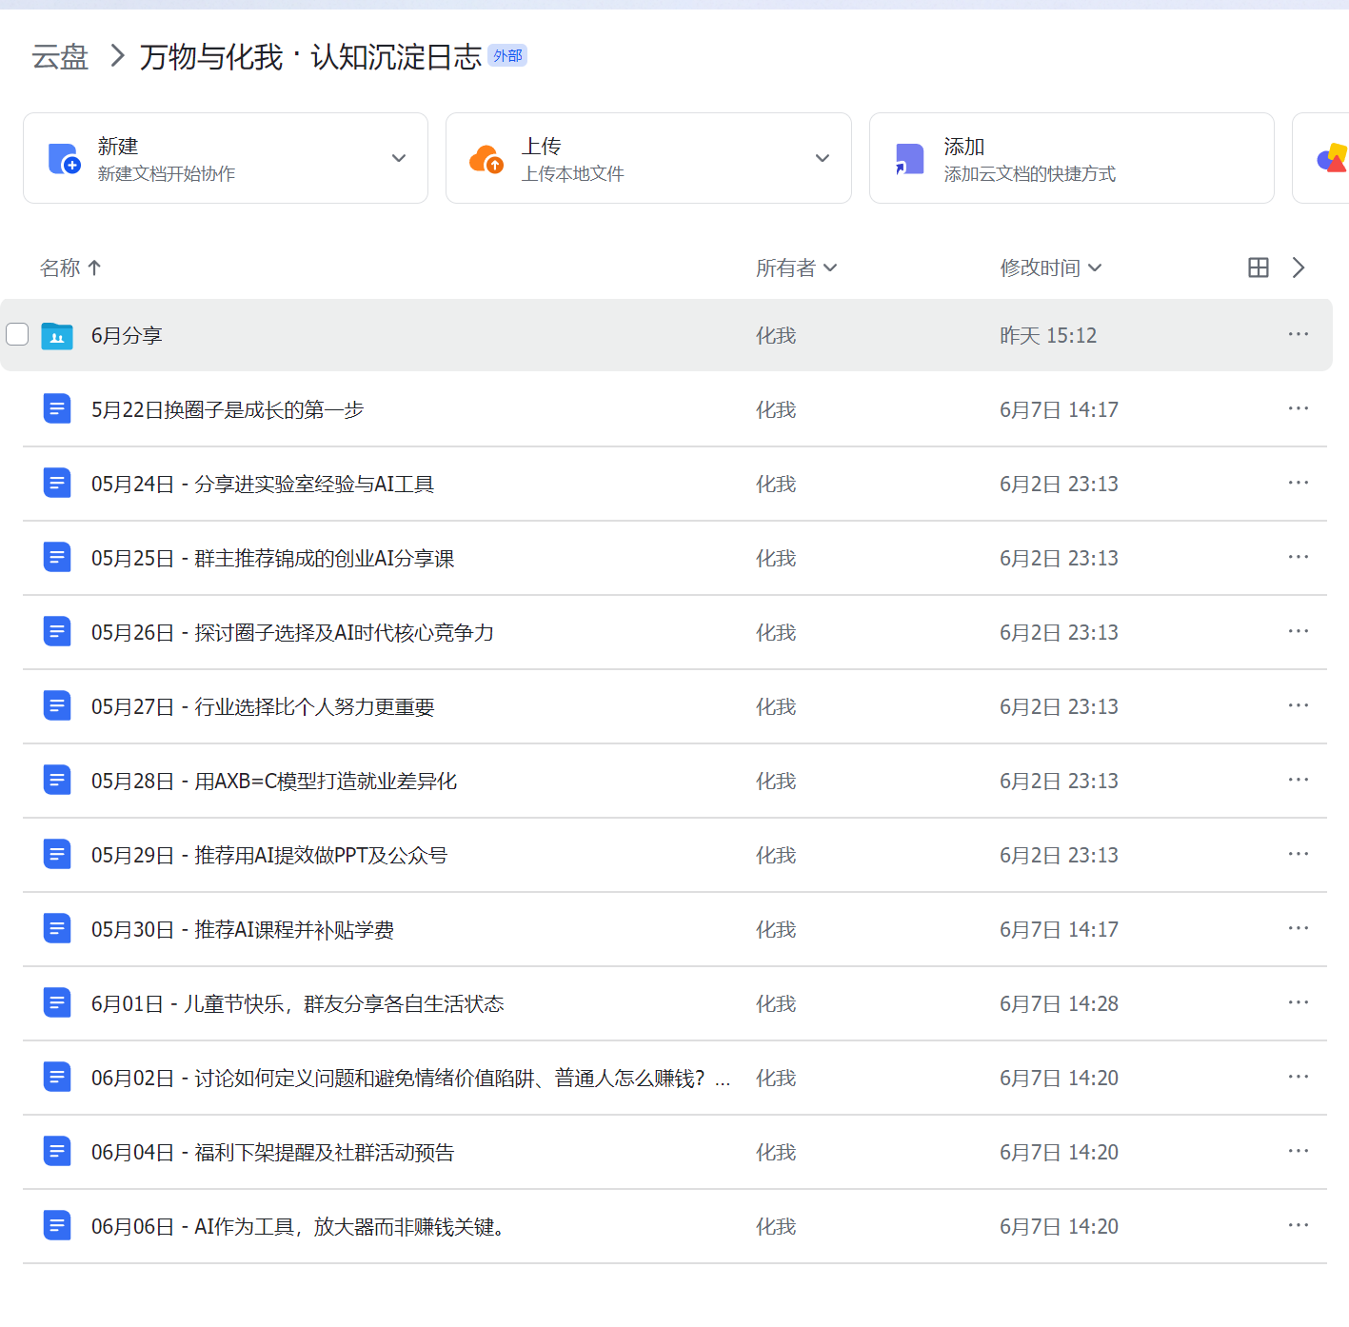Screen dimensions: 1349x1327
Task: Open more options for 5月22日换圈子是成长的第一步
Action: point(1299,408)
